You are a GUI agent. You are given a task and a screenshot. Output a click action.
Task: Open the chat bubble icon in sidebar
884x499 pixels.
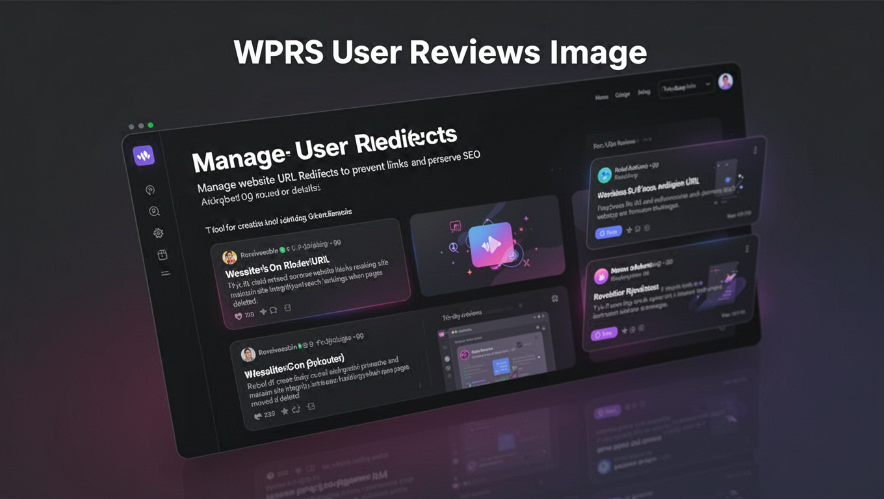point(149,190)
